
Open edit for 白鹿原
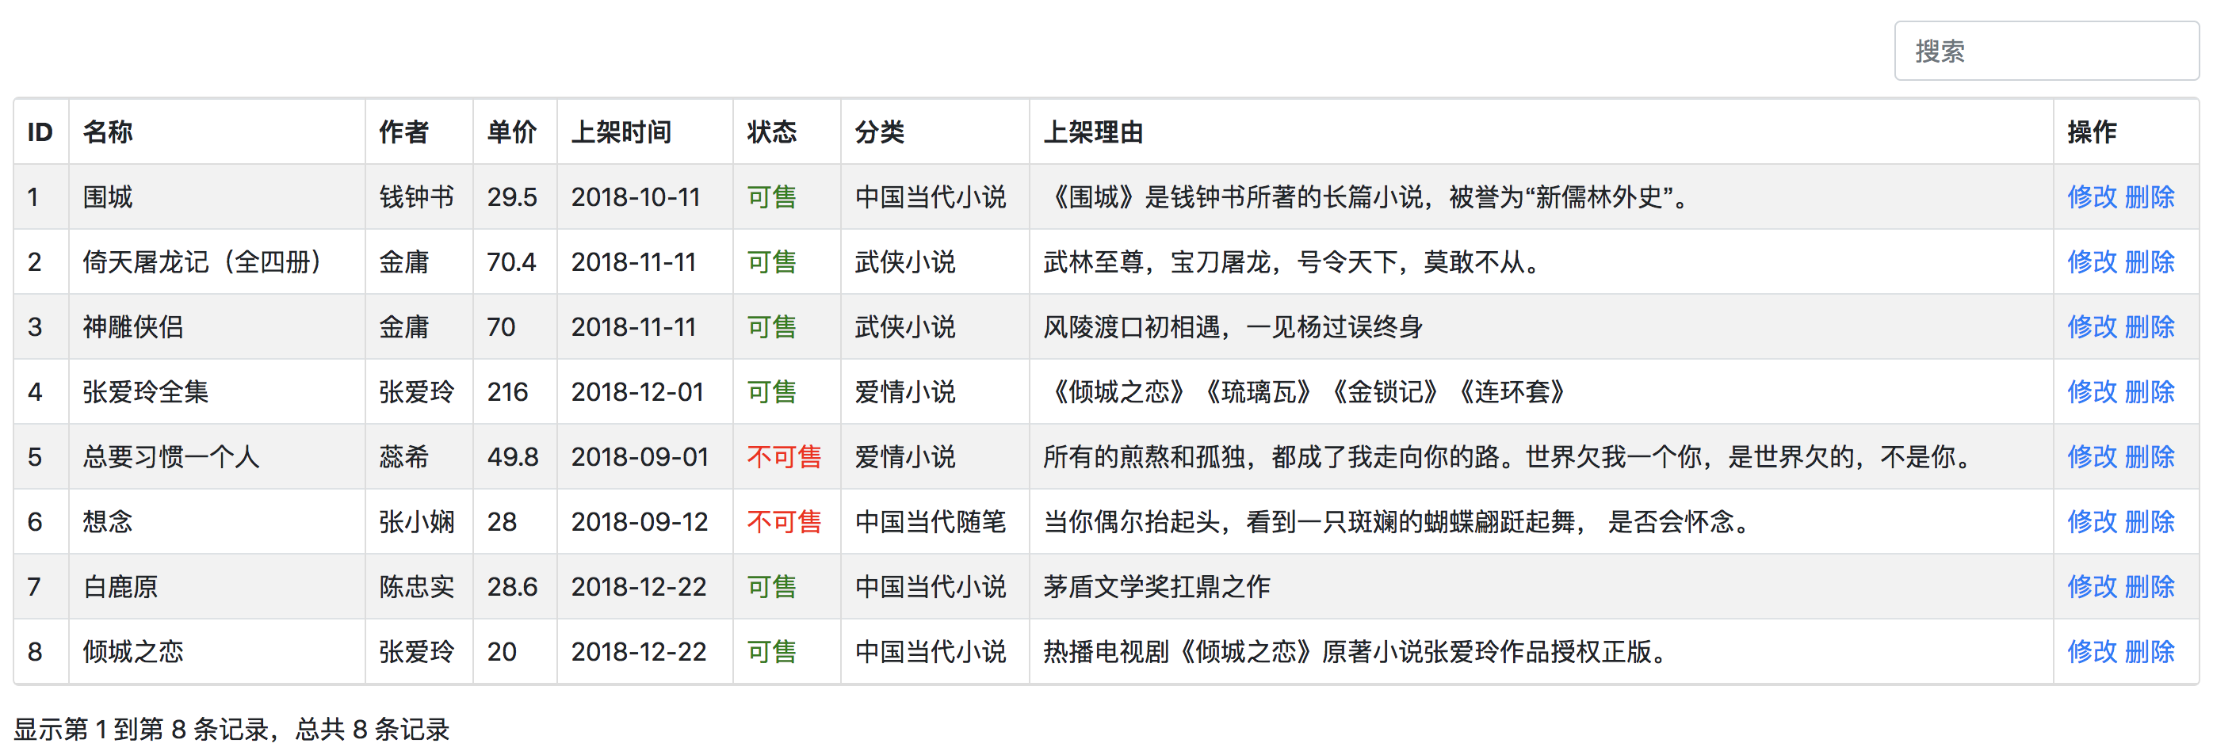pos(2091,587)
